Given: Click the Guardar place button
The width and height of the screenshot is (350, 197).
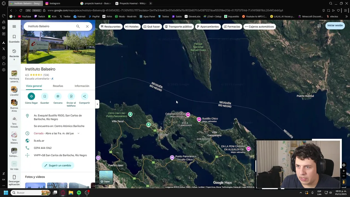Looking at the screenshot, I should (45, 96).
